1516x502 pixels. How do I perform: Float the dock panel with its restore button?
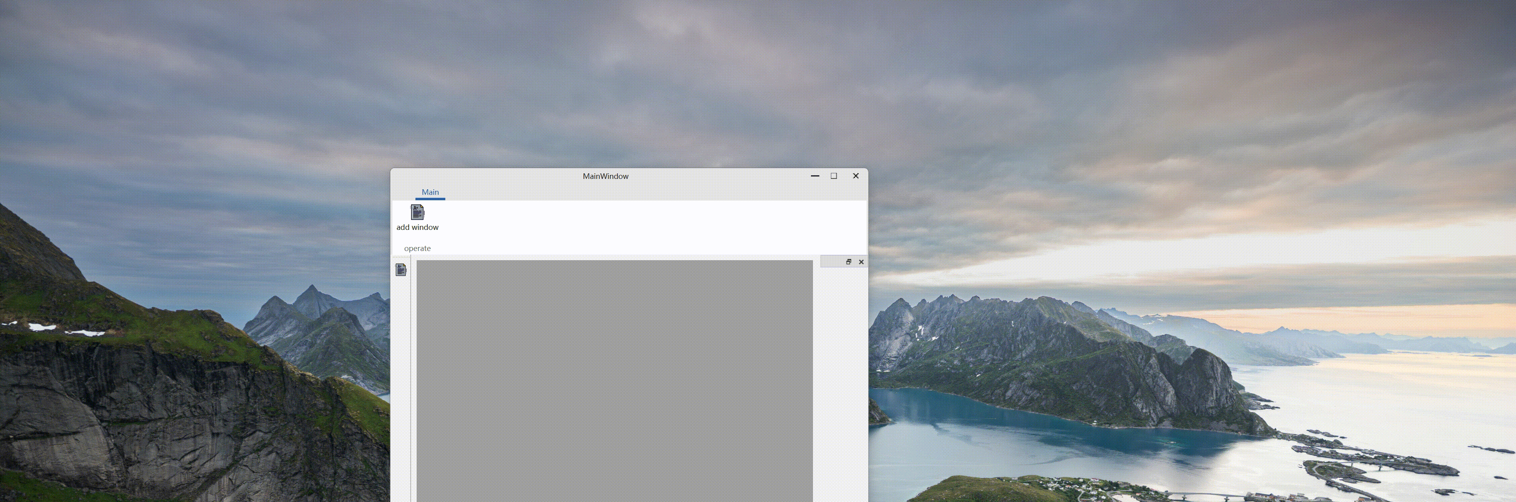pos(849,262)
